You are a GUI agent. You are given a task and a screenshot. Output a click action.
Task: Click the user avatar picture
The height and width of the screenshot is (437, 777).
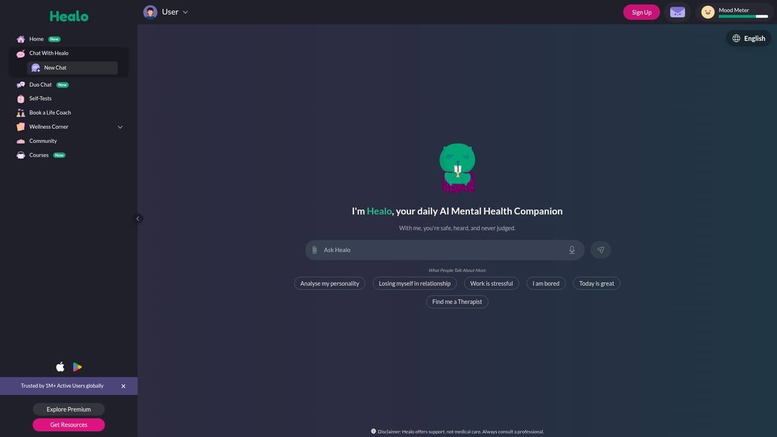tap(150, 12)
